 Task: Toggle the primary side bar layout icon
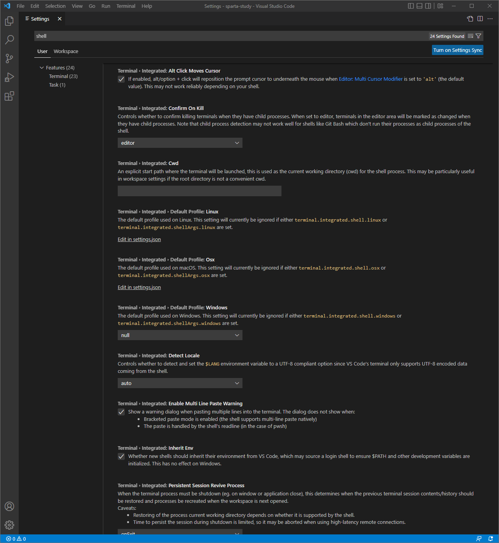(x=411, y=6)
